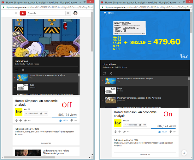
Task: Click the Search input field in left window
Action: (46, 13)
